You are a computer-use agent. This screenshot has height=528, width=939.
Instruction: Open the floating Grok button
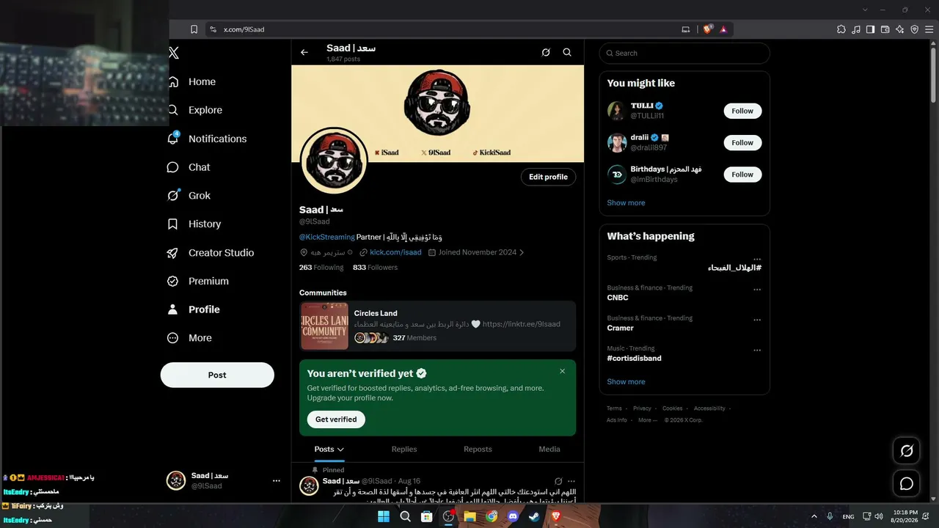pos(907,451)
